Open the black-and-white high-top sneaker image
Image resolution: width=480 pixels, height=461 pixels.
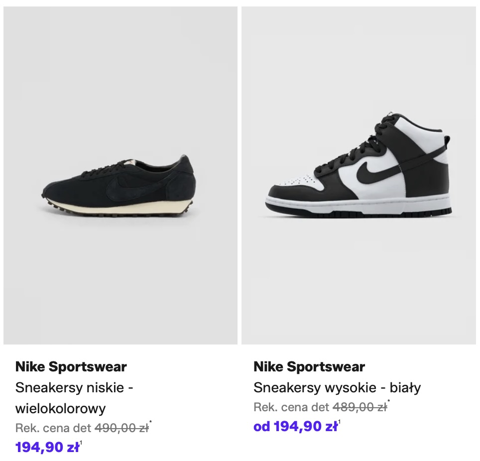coord(359,175)
